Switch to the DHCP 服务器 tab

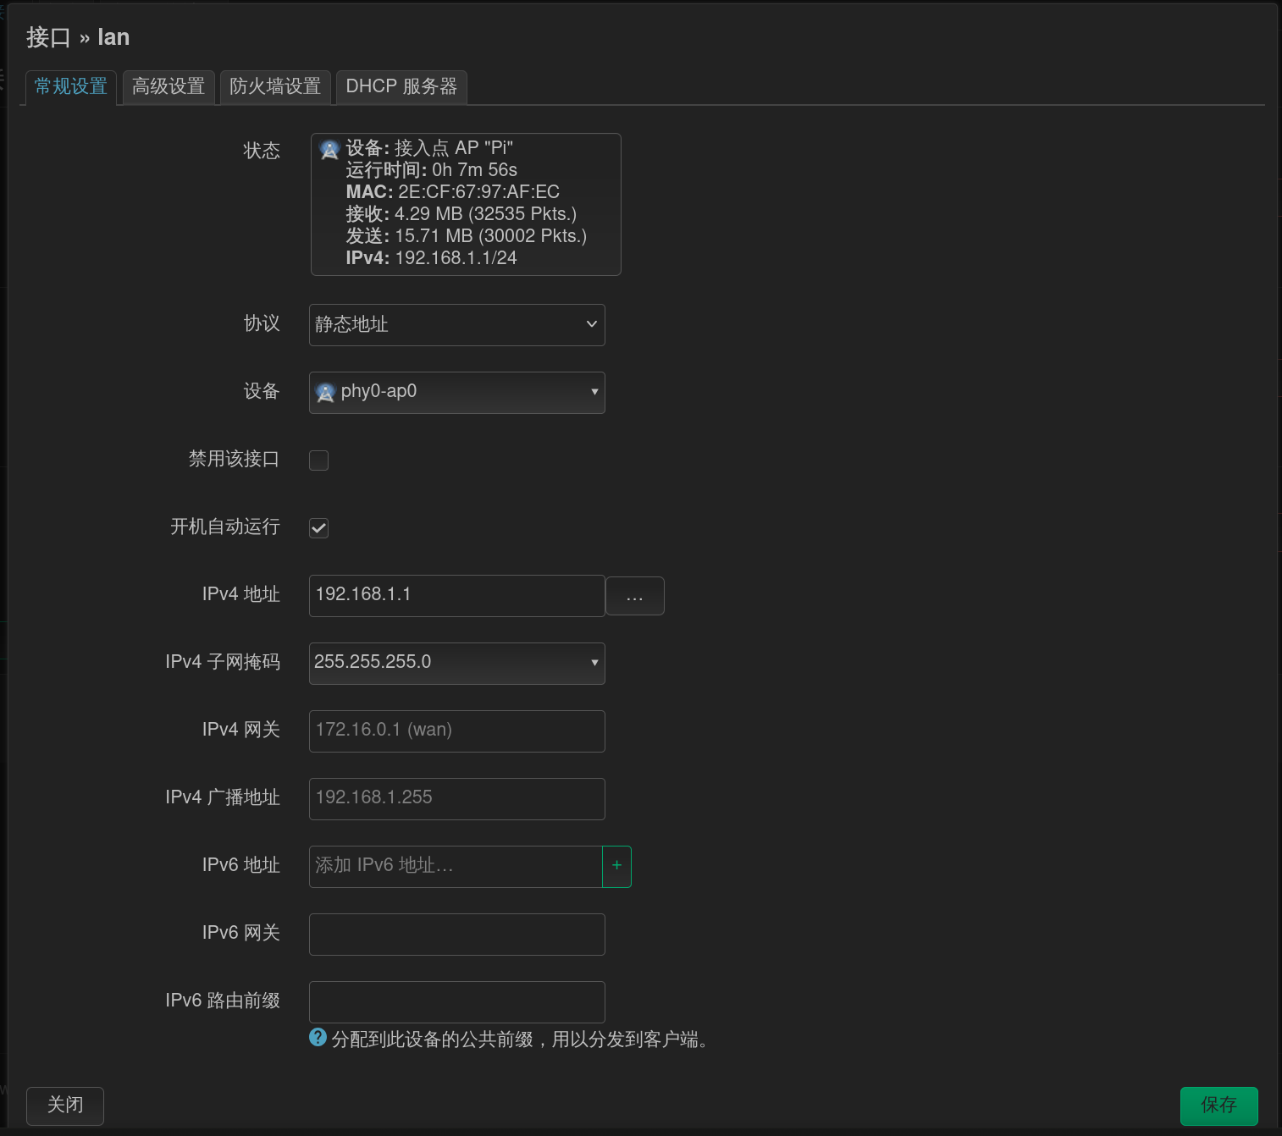(401, 86)
